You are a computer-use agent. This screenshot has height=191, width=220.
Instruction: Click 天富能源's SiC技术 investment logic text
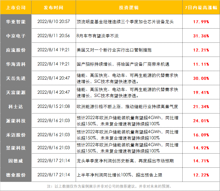click(128, 93)
